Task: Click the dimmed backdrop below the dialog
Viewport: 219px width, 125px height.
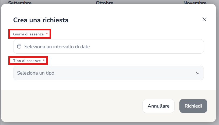Action: tap(108, 124)
